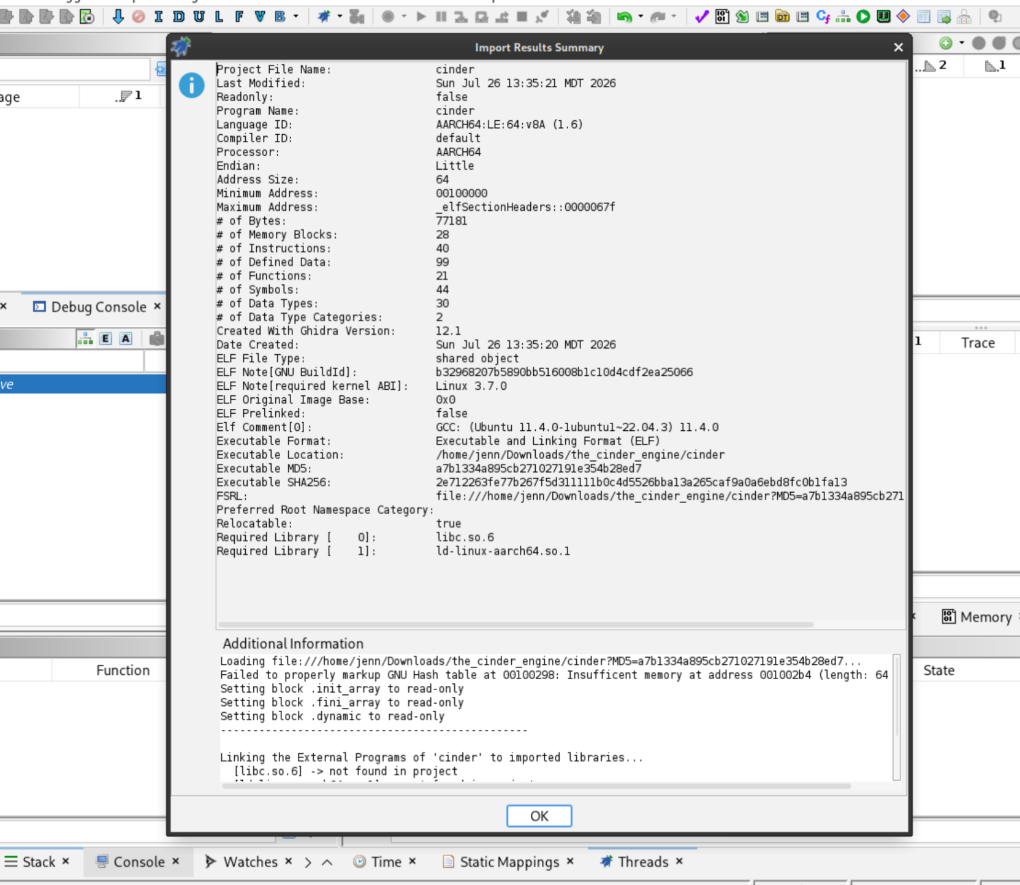
Task: Close the Import Results Summary dialog
Action: point(898,47)
